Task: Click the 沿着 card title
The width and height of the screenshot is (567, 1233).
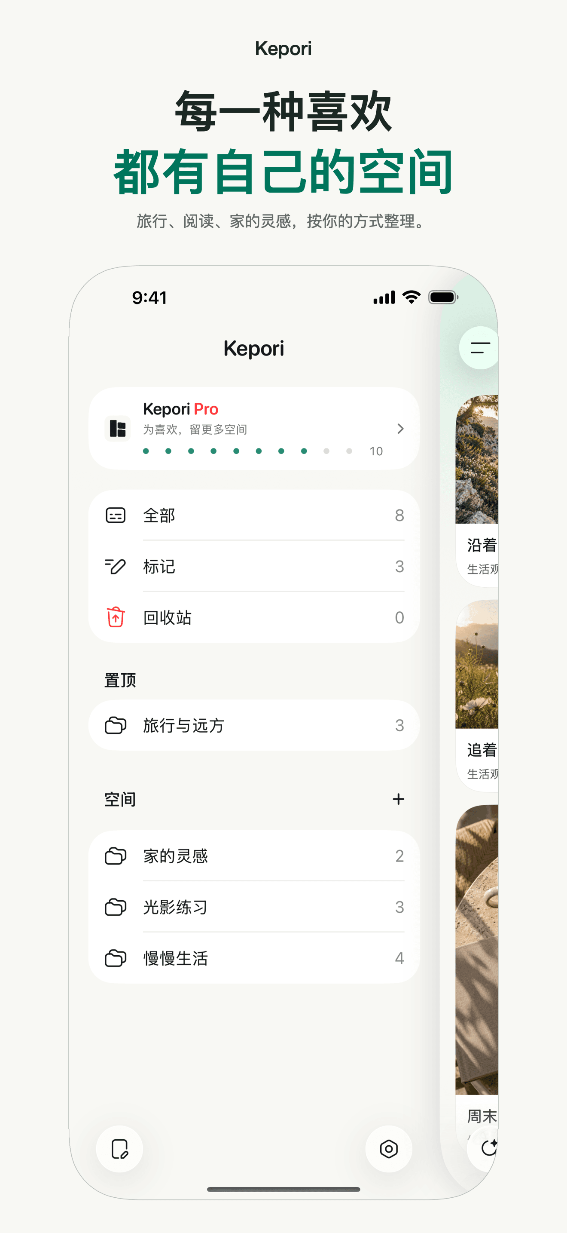Action: click(x=482, y=545)
